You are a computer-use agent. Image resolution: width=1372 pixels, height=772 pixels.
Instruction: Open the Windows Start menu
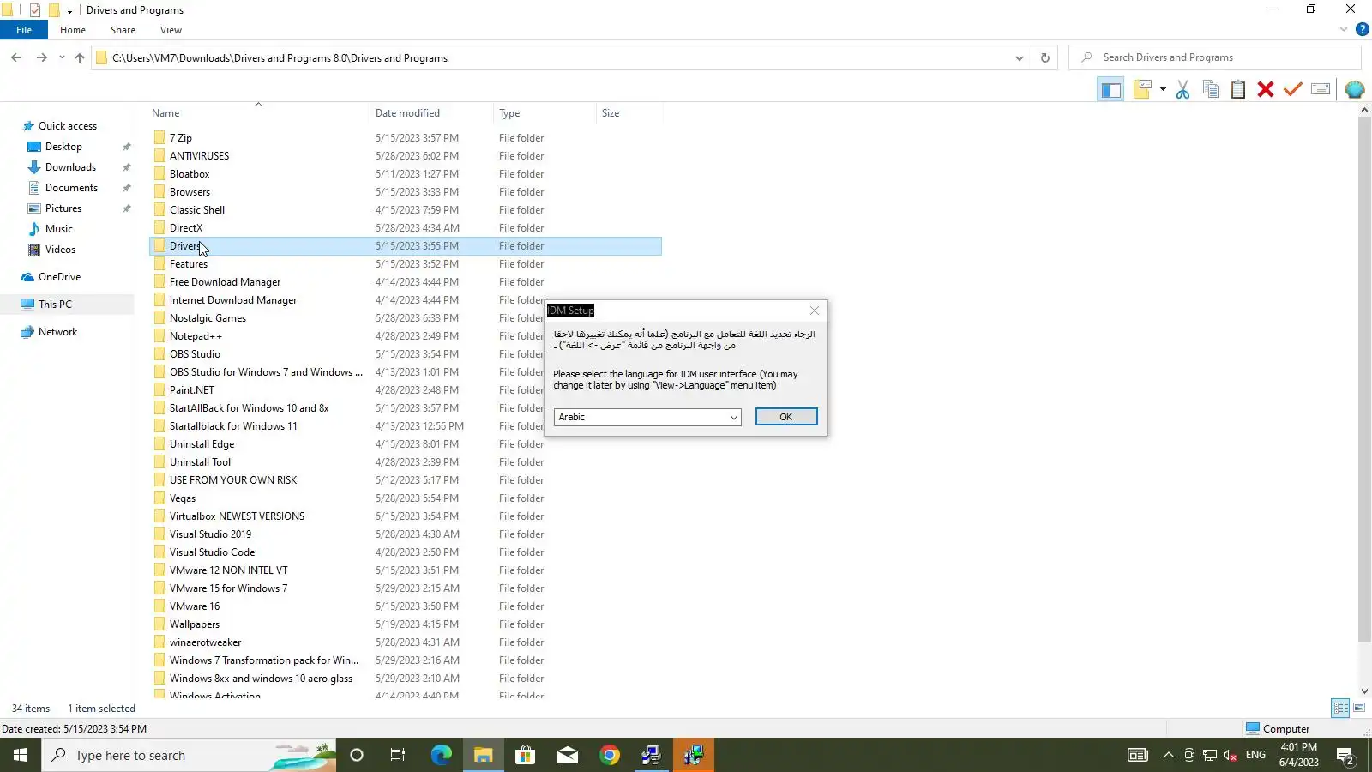pyautogui.click(x=21, y=755)
